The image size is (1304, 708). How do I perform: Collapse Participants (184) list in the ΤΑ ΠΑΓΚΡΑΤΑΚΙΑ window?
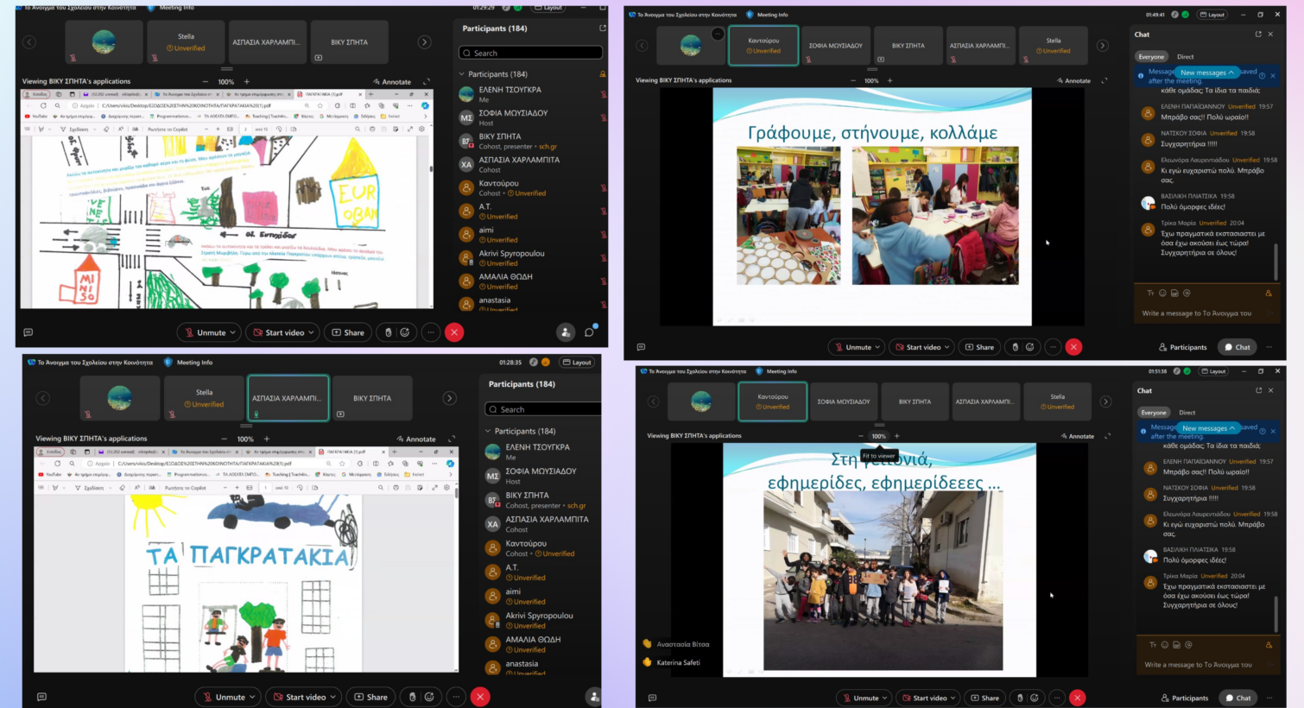[488, 431]
